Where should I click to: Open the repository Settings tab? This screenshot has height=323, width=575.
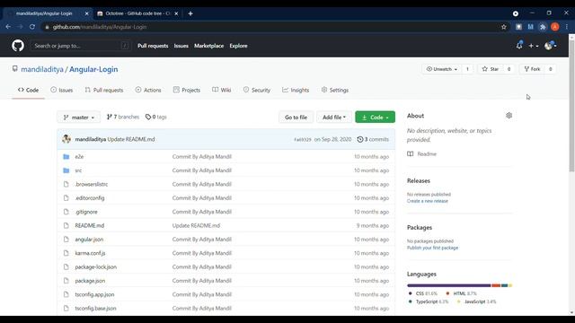335,90
